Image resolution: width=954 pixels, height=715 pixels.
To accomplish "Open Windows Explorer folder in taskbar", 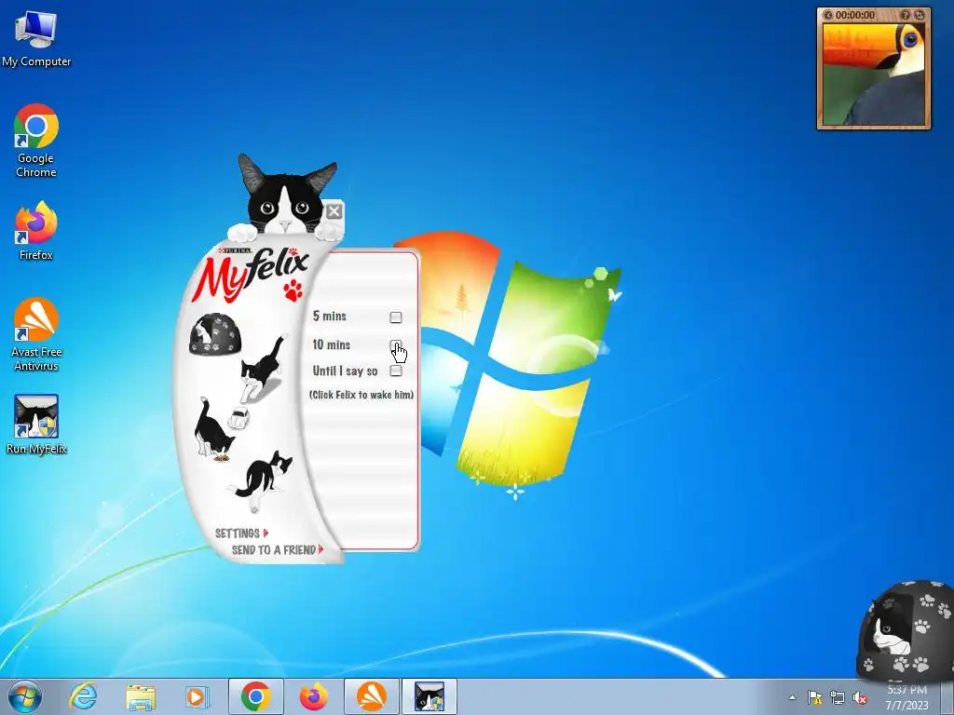I will 141,696.
